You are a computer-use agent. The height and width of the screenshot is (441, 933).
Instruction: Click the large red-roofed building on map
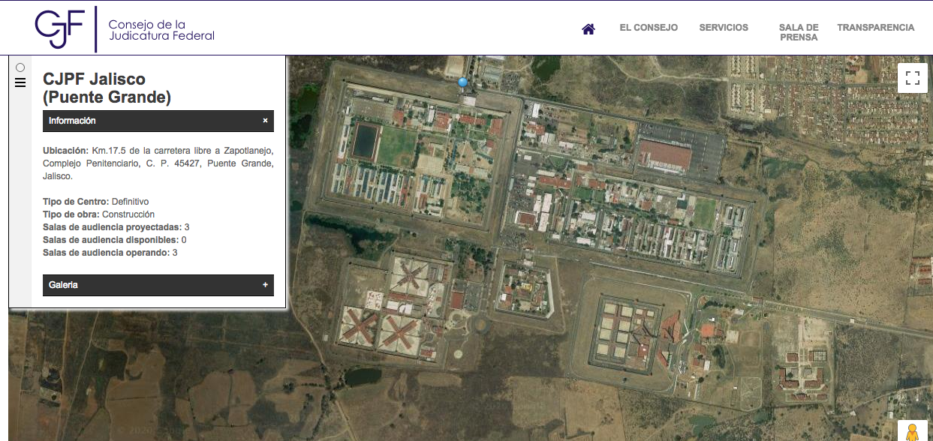pos(664,154)
